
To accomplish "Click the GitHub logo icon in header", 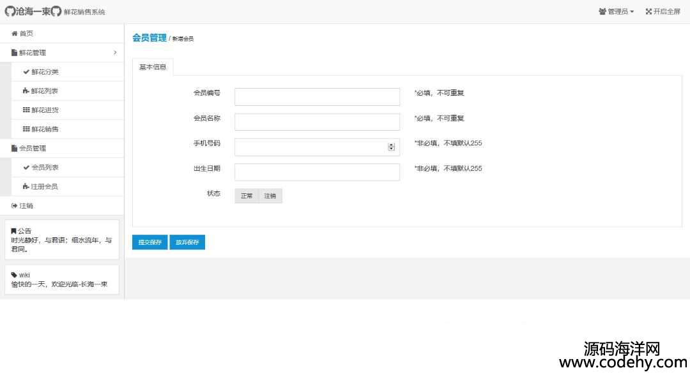I will tap(9, 11).
